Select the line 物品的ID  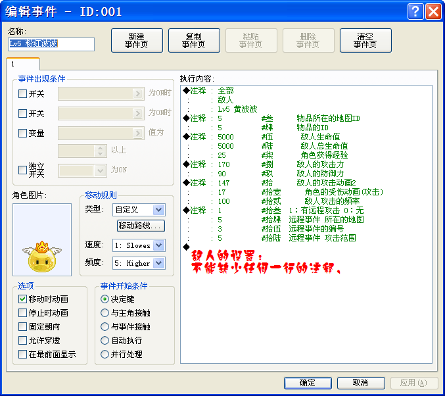pos(306,128)
